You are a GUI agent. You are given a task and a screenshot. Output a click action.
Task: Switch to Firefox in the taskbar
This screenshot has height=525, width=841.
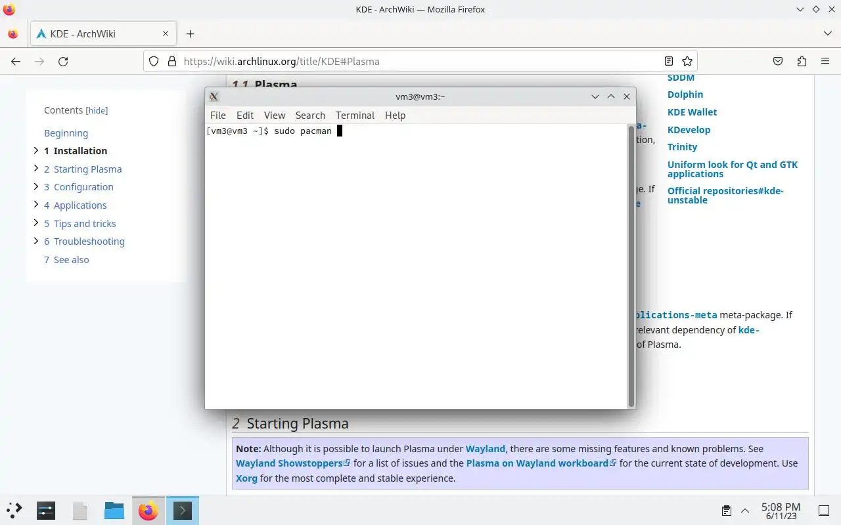click(x=148, y=510)
